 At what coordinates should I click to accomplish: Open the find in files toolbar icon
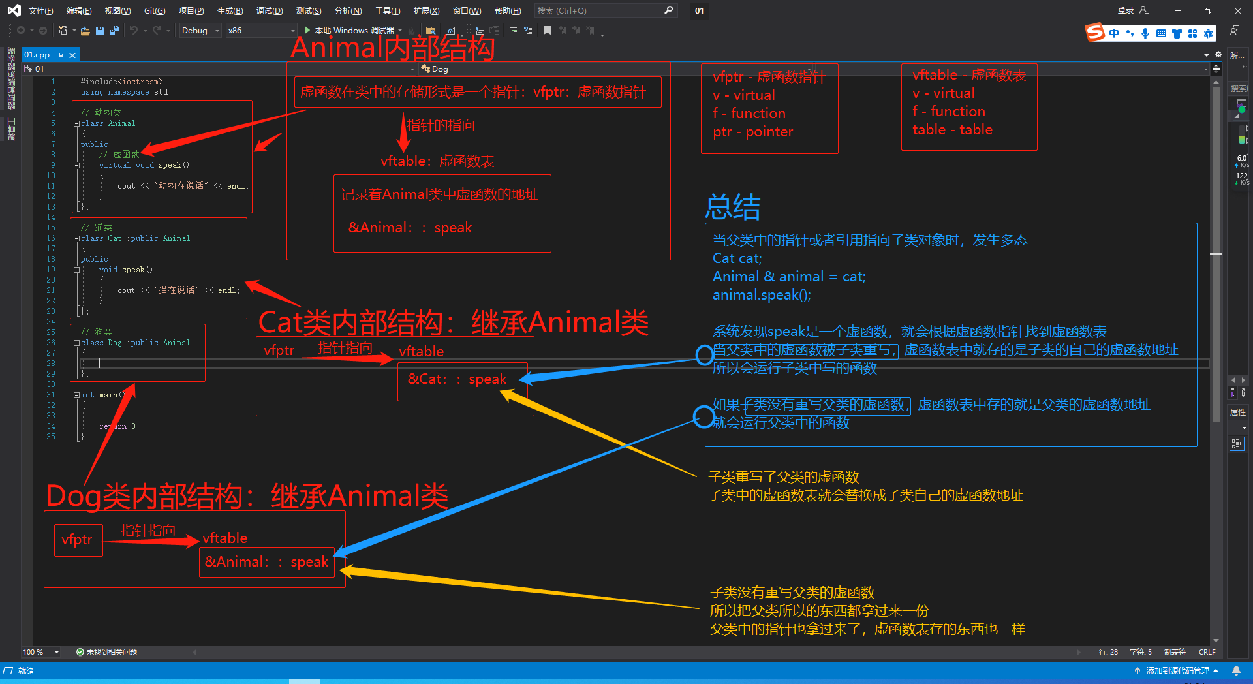[430, 31]
